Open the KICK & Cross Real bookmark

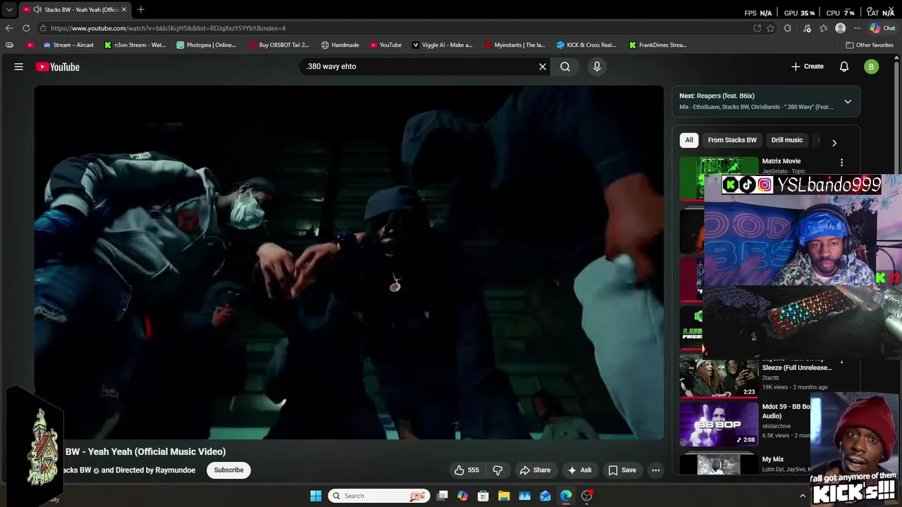(x=586, y=45)
